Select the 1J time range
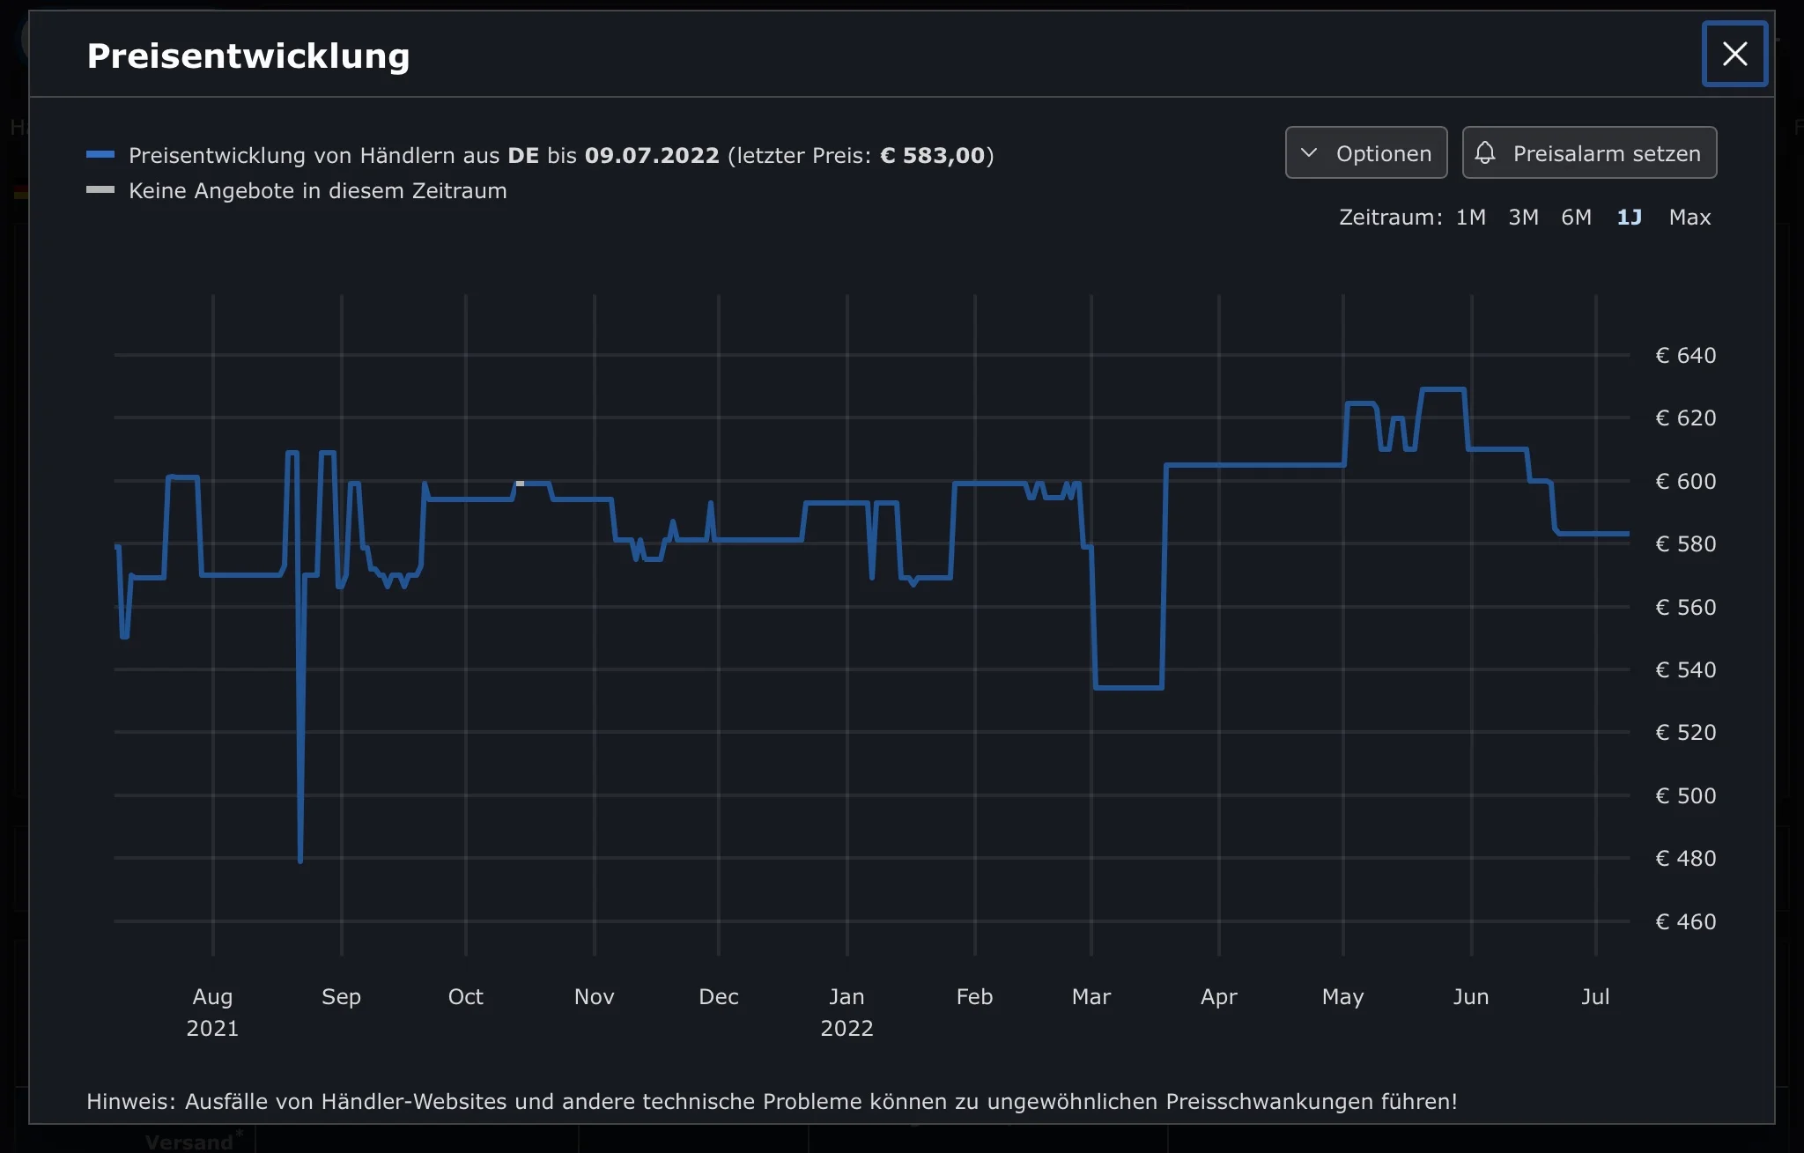 click(1629, 218)
